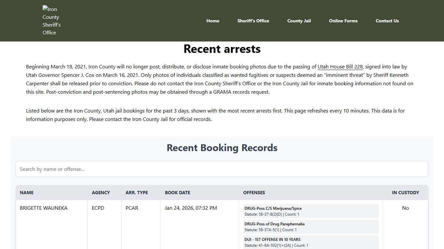444x249 pixels.
Task: Open the County Jail menu
Action: point(299,21)
